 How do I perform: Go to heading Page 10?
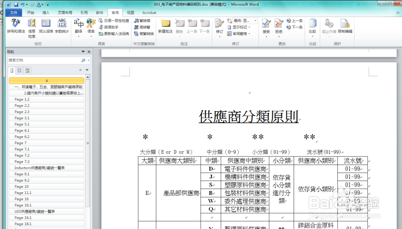click(46, 186)
